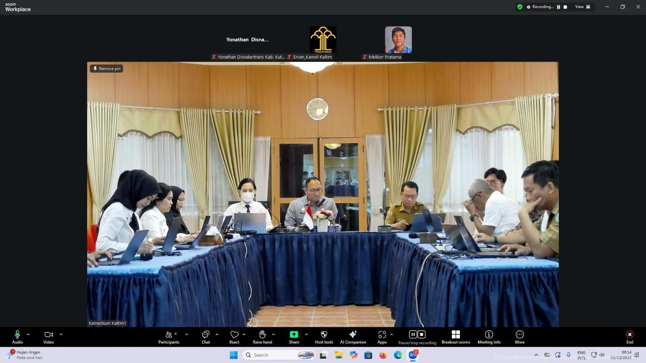Screen dimensions: 646x363
Task: Select Melkior Pratama's video thumbnail
Action: click(x=398, y=40)
